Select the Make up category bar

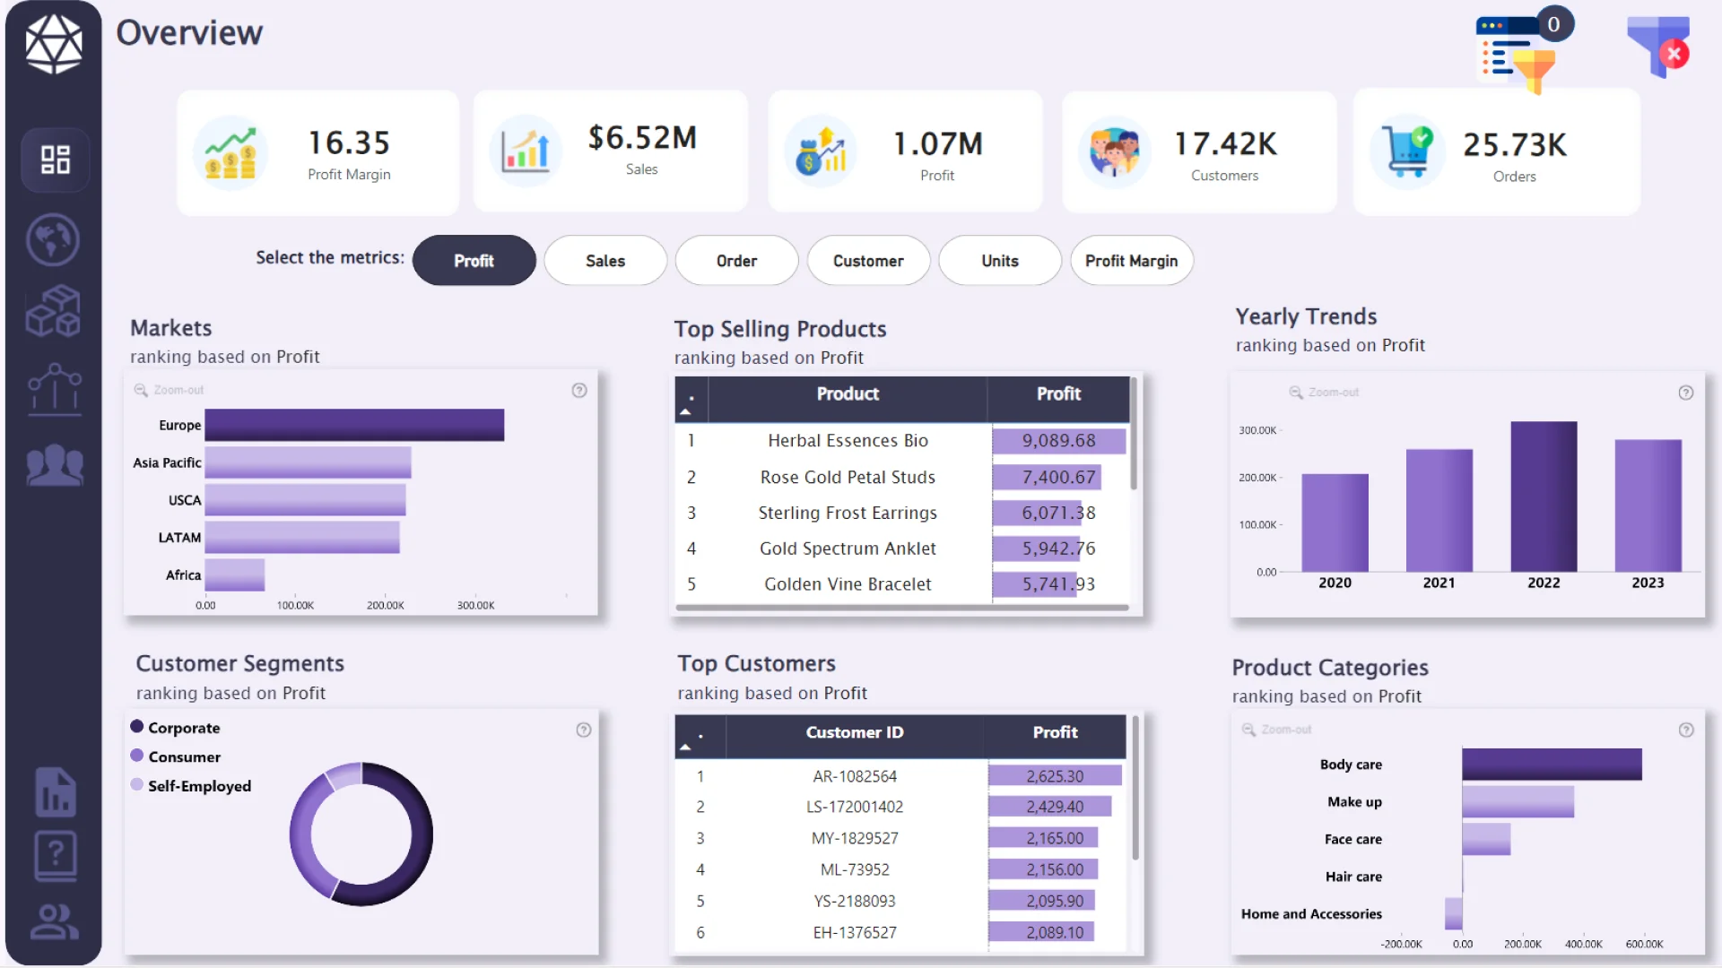coord(1518,802)
